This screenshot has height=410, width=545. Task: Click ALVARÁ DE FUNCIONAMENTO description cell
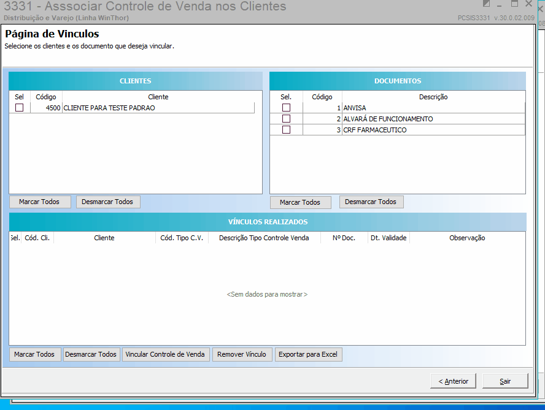tap(433, 119)
